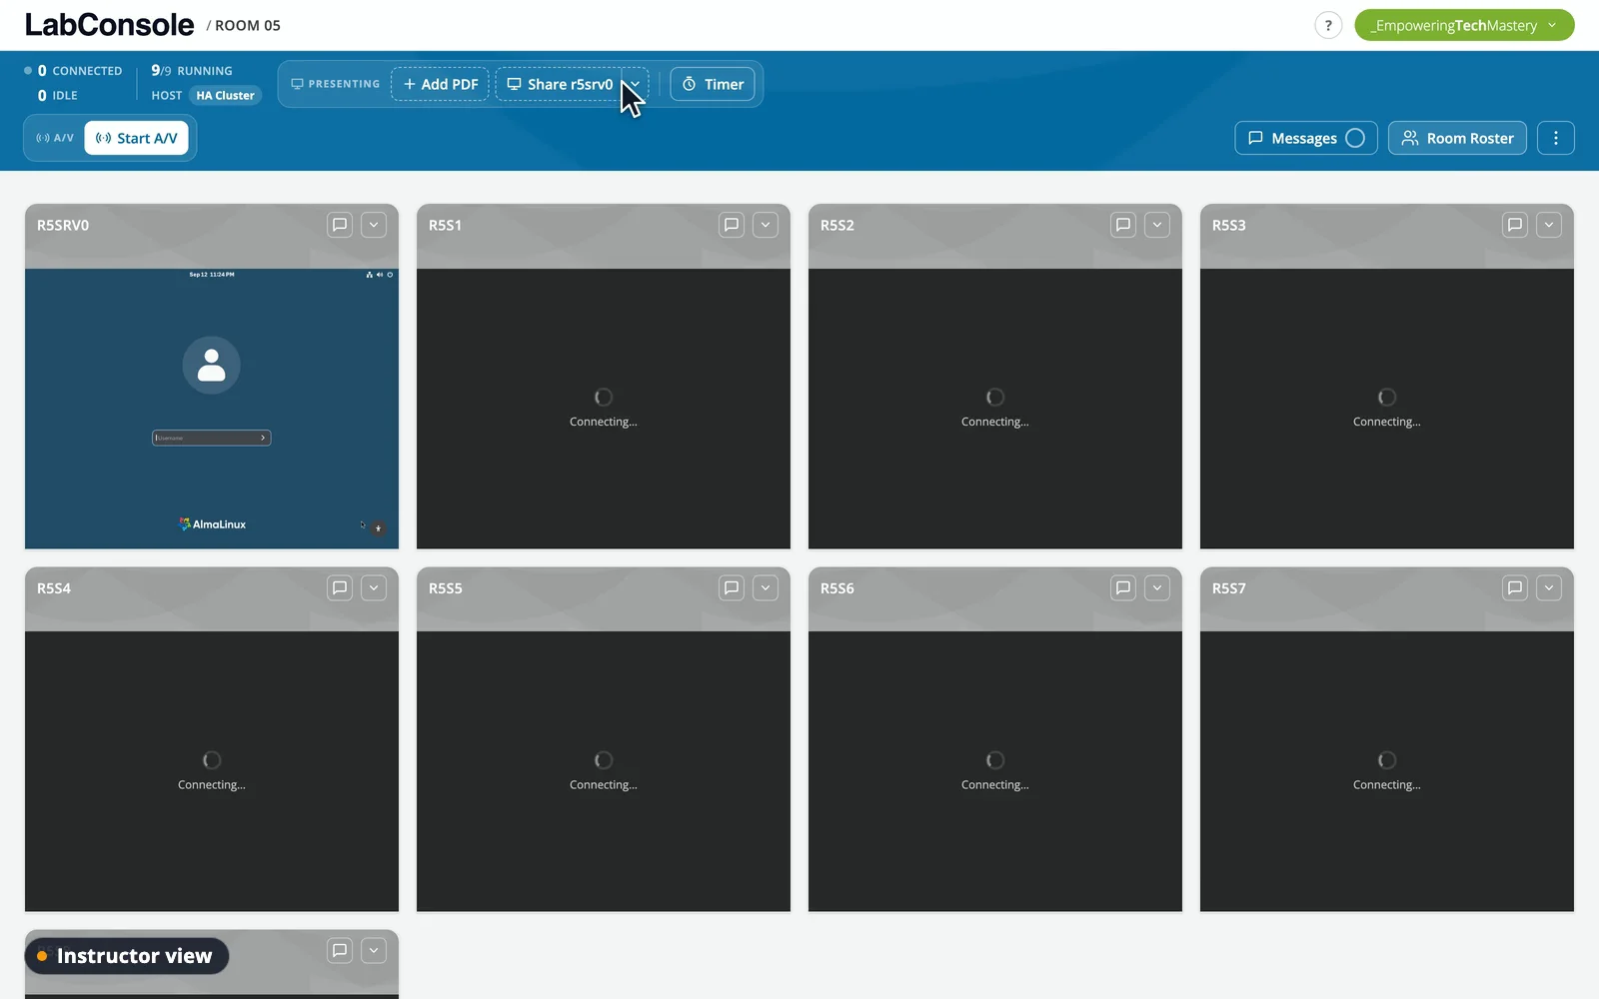Click the LabConsole logo
This screenshot has height=999, width=1599.
click(x=109, y=25)
